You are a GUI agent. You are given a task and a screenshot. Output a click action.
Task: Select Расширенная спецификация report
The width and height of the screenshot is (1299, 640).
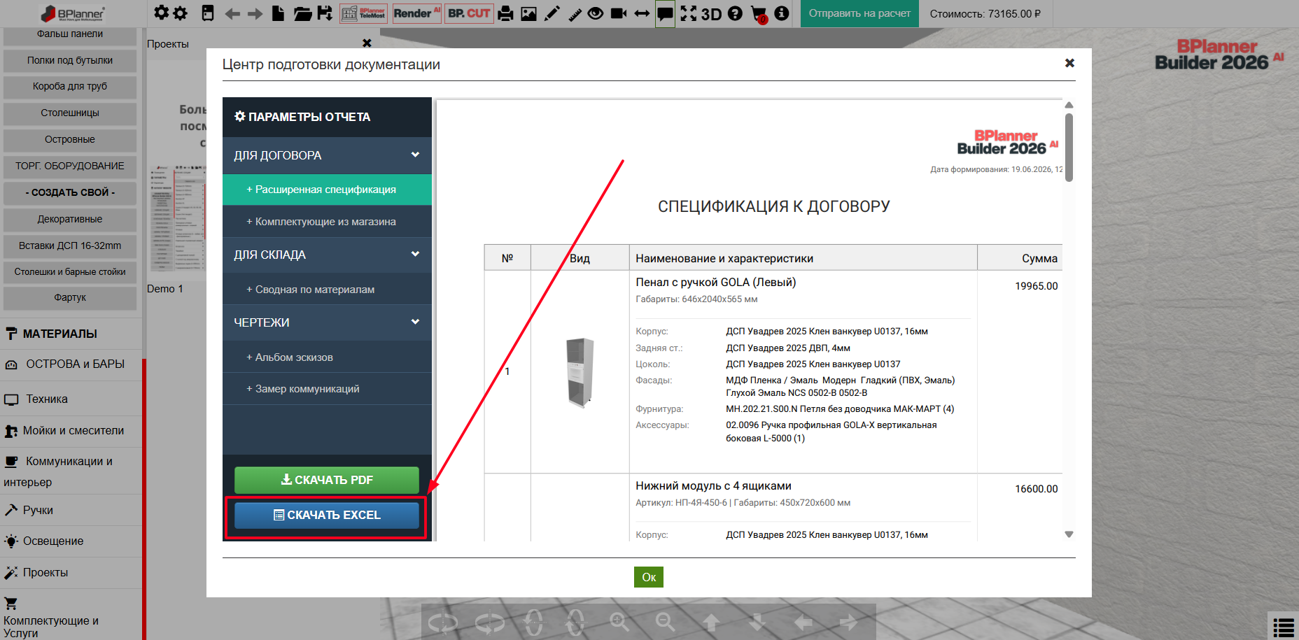327,190
